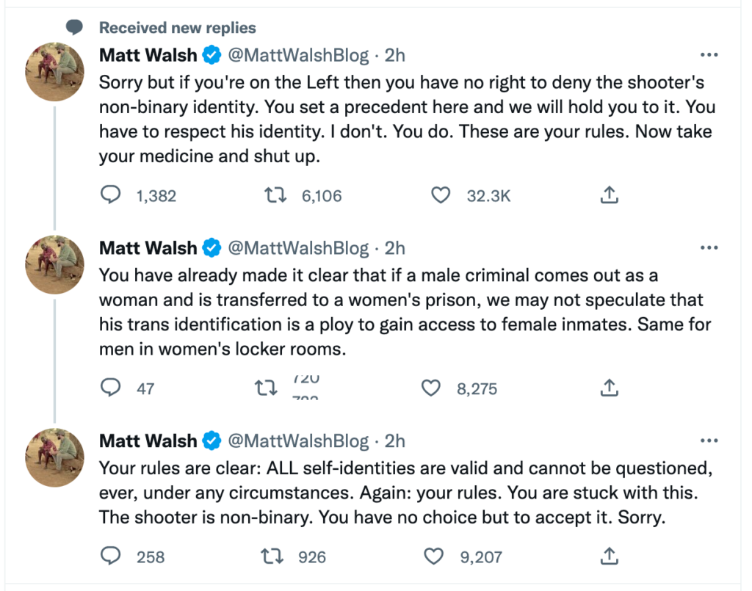Like the tweet with 8,275 likes
The image size is (752, 591).
pos(430,388)
